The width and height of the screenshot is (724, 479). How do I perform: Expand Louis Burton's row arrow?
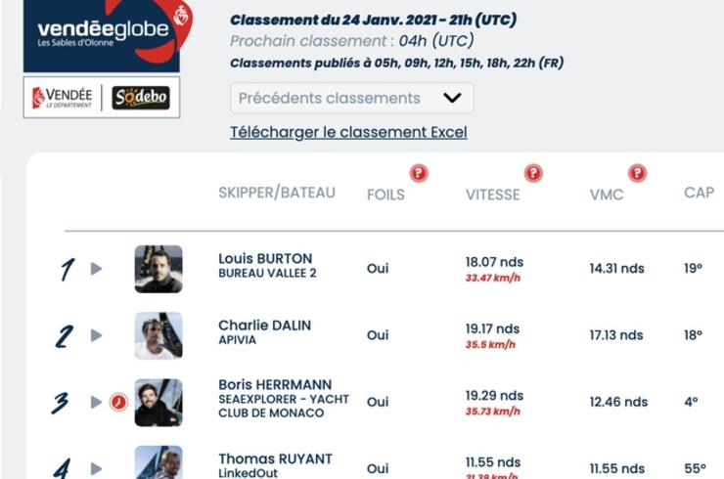coord(97,269)
